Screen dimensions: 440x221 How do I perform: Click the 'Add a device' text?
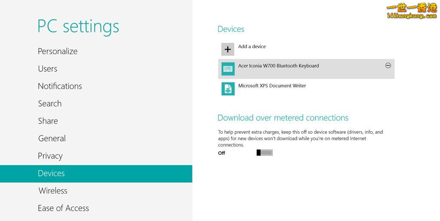point(252,46)
